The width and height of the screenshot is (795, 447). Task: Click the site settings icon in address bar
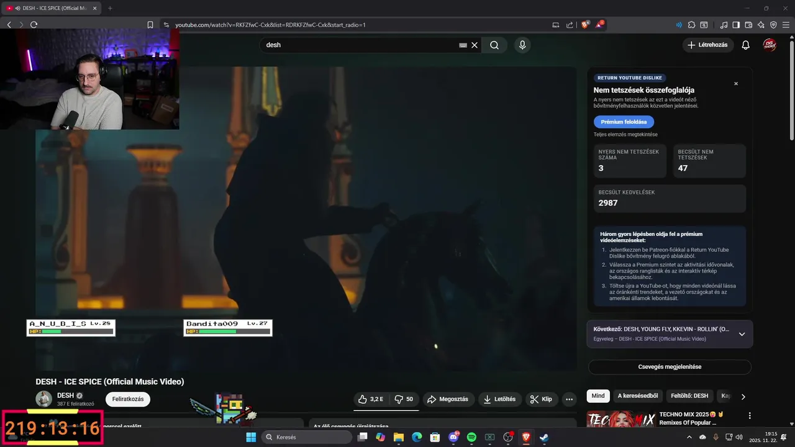[x=166, y=25]
